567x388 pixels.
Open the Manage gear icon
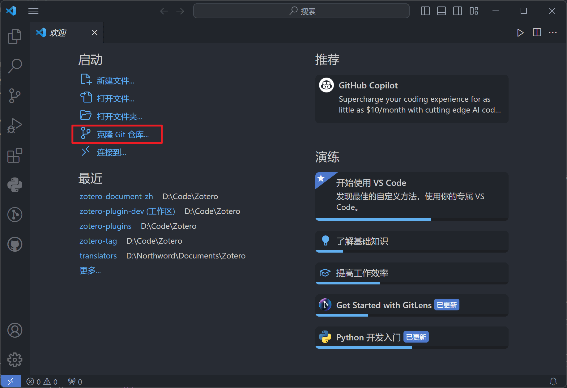click(15, 360)
